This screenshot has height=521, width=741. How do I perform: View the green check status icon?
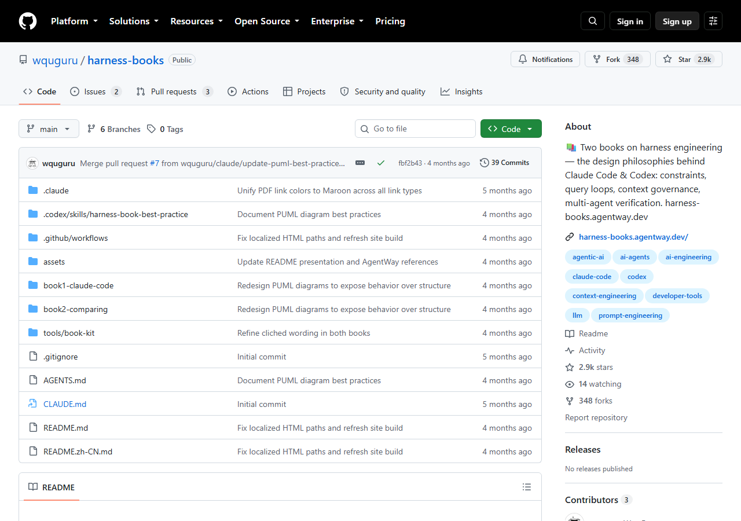381,163
